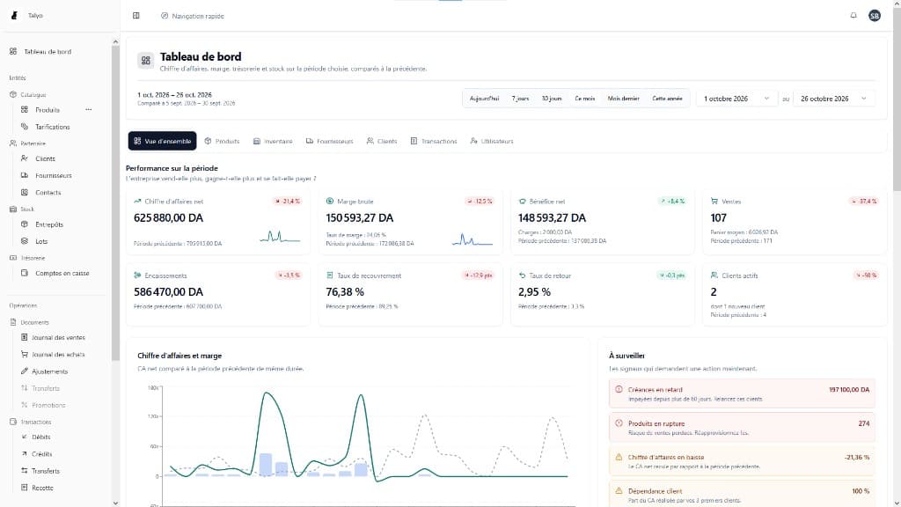Collapse the Trésorerie section
Viewport: 901px width, 507px height.
click(x=33, y=258)
